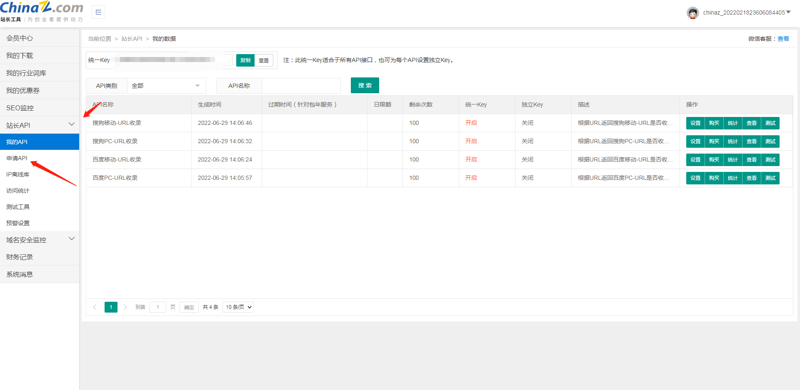Viewport: 800px width, 390px height.
Task: Open 我的行业词库 in the sidebar
Action: click(x=40, y=73)
